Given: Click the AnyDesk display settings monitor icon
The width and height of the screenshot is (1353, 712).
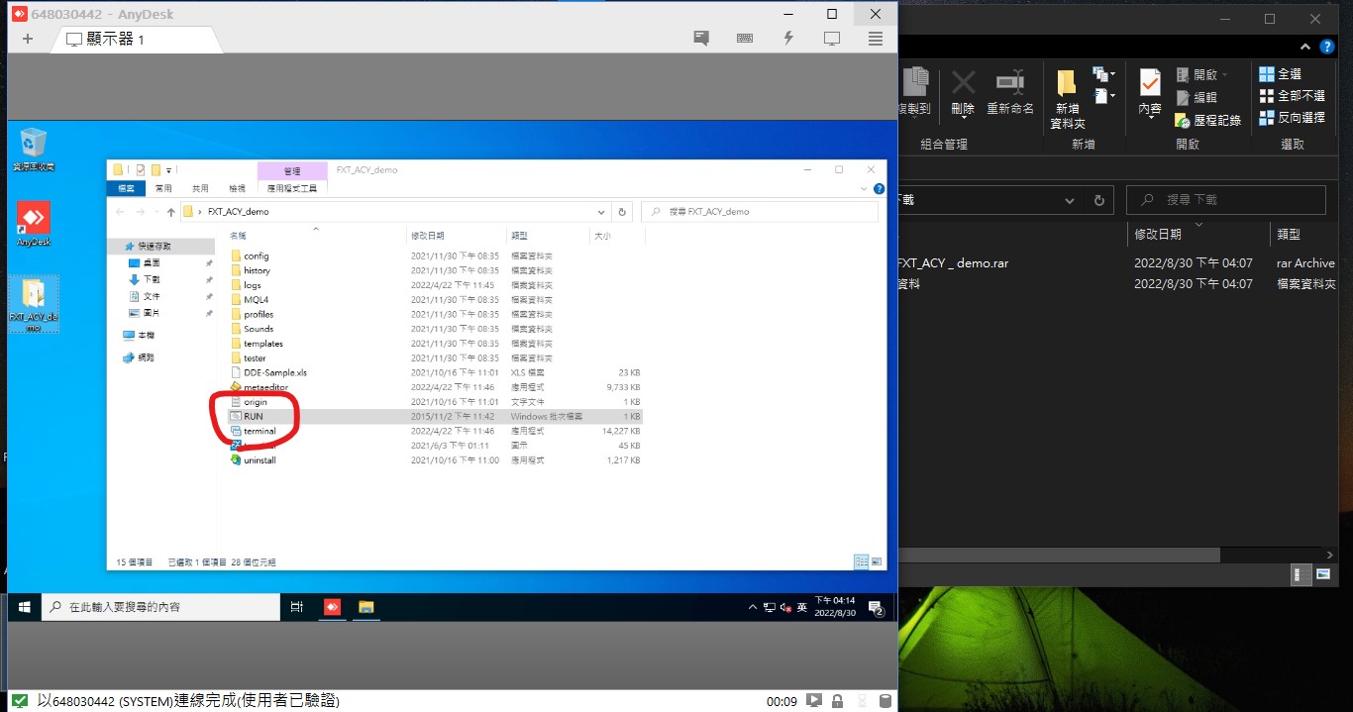Looking at the screenshot, I should [x=832, y=39].
